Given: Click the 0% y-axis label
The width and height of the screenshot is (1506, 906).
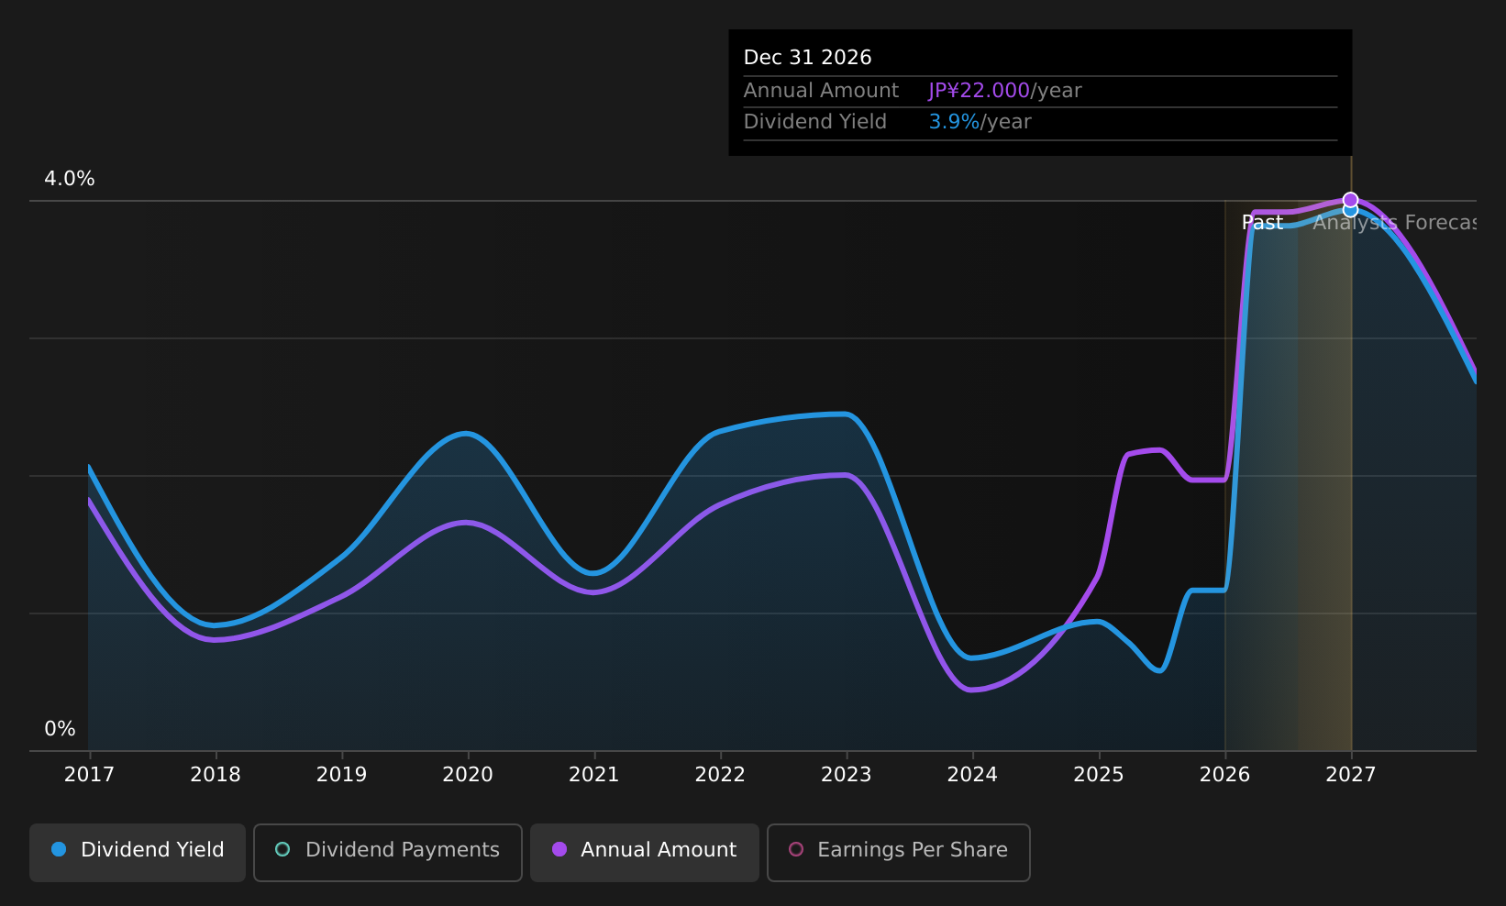Looking at the screenshot, I should pos(60,729).
